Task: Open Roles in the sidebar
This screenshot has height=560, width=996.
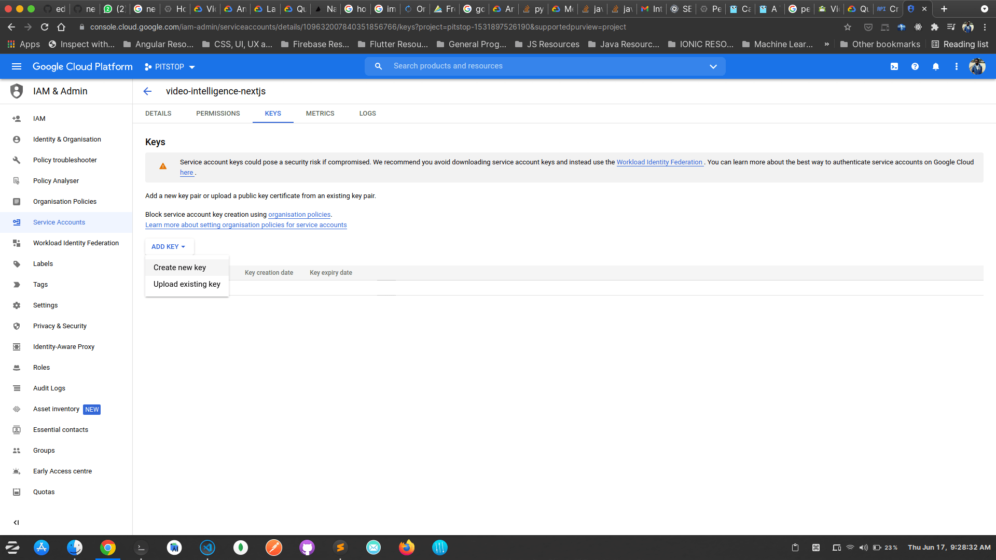Action: pyautogui.click(x=41, y=368)
